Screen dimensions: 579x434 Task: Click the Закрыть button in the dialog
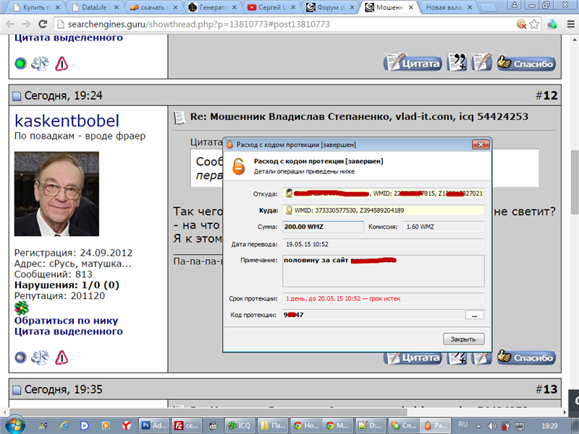point(463,339)
